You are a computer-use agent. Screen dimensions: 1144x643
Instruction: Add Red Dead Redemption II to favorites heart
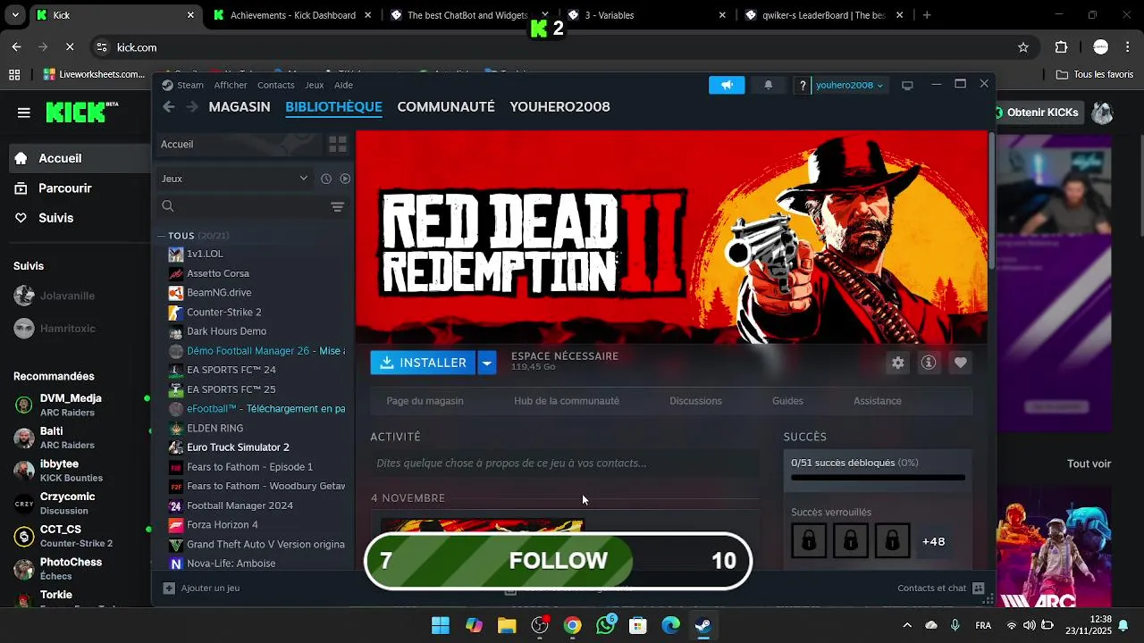[x=960, y=363]
